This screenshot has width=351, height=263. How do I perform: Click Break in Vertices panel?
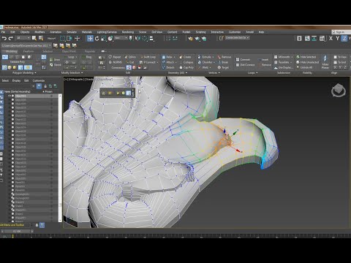pos(223,62)
